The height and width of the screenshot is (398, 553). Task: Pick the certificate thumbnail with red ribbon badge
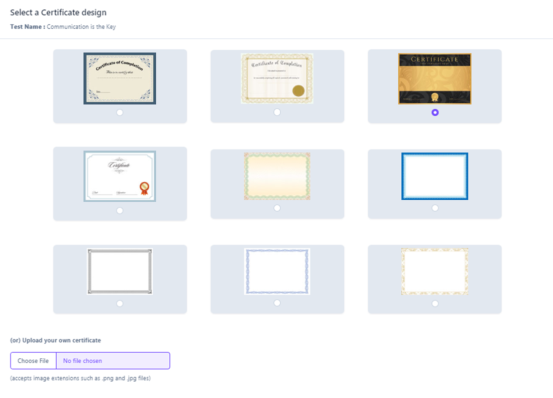coord(119,176)
